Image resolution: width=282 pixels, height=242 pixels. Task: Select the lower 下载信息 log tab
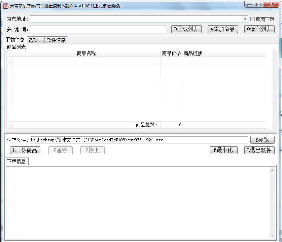tap(16, 161)
